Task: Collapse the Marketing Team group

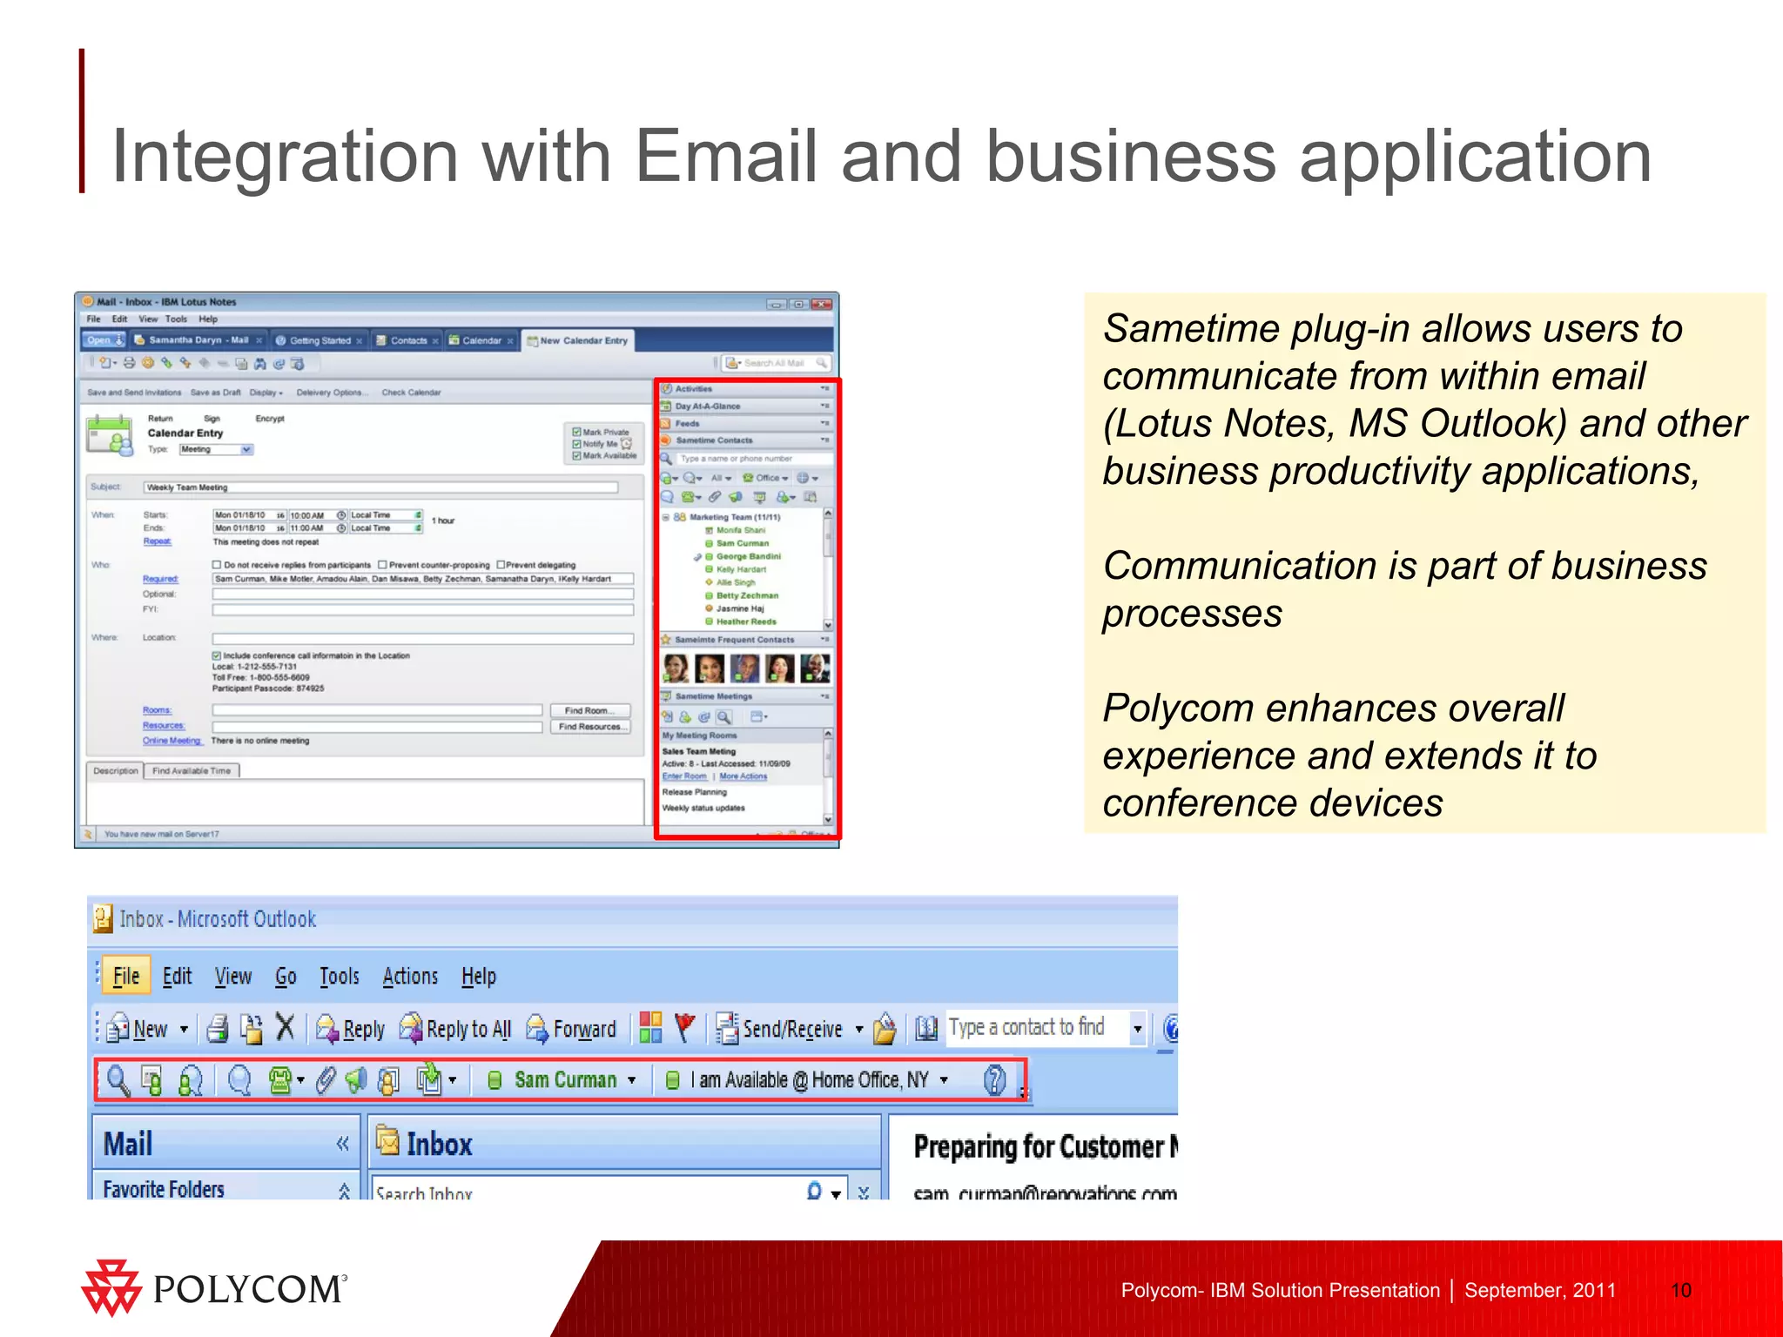Action: point(666,517)
